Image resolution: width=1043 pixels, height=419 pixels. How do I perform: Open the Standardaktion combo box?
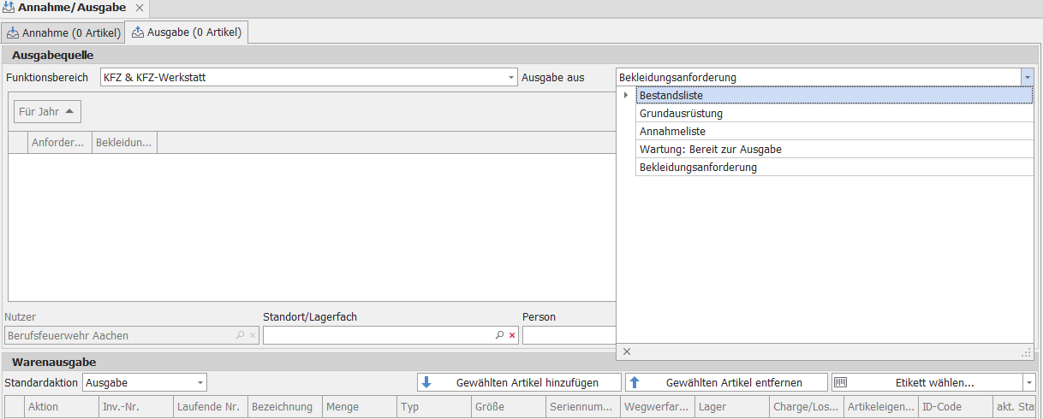200,383
